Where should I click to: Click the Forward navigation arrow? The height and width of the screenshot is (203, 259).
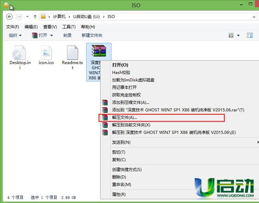[19, 17]
